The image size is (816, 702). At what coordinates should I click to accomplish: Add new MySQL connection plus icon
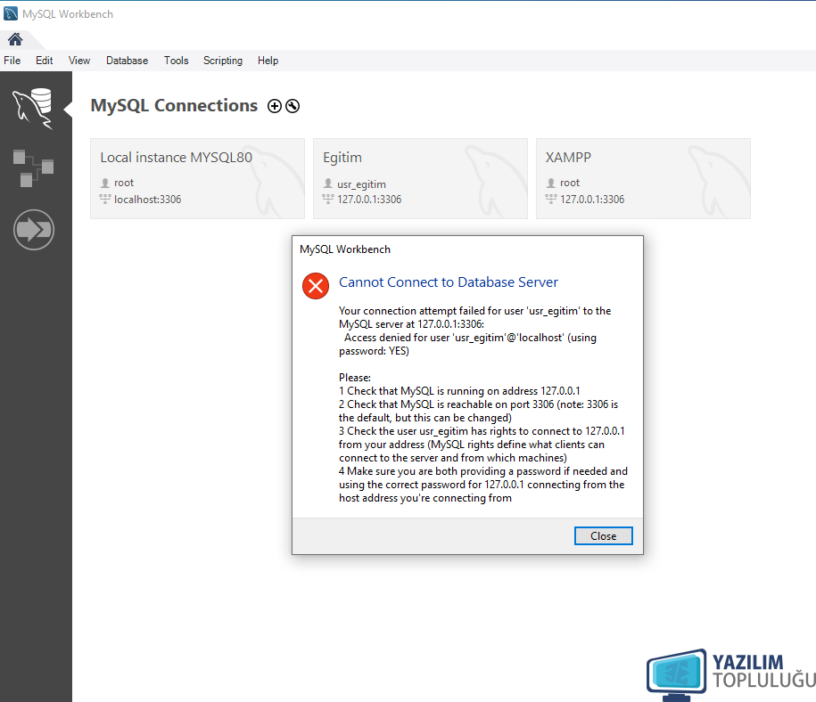(x=275, y=106)
